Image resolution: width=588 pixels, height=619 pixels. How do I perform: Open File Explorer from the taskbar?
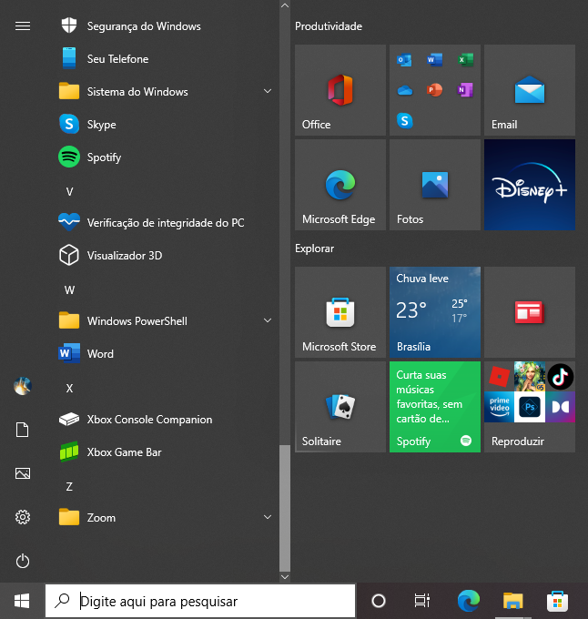pos(513,601)
